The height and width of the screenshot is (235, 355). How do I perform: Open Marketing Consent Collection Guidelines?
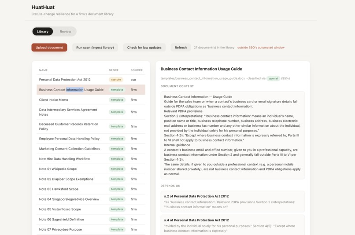click(x=91, y=149)
